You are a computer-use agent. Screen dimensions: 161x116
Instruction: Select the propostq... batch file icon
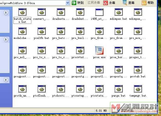pos(119,69)
